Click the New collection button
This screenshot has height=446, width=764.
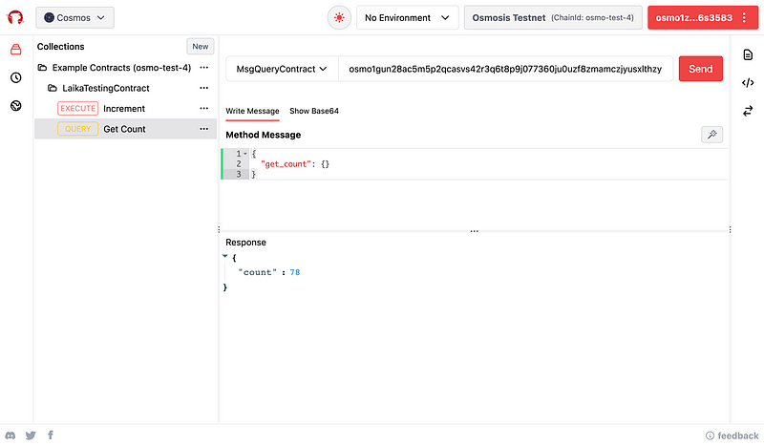coord(200,46)
